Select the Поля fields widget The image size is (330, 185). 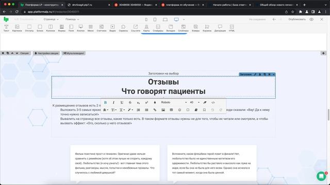(71, 28)
